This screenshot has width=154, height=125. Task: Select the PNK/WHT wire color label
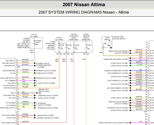pyautogui.click(x=26, y=70)
